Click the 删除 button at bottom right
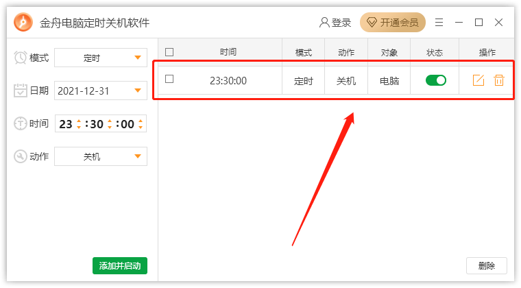The image size is (521, 288). coord(487,266)
